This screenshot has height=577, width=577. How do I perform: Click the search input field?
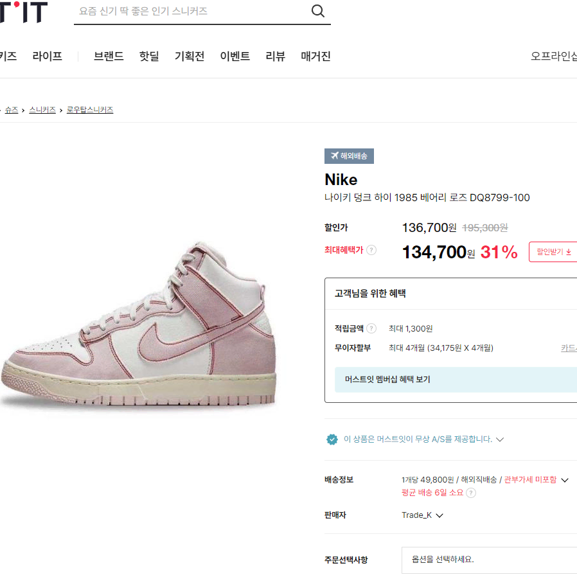(191, 11)
